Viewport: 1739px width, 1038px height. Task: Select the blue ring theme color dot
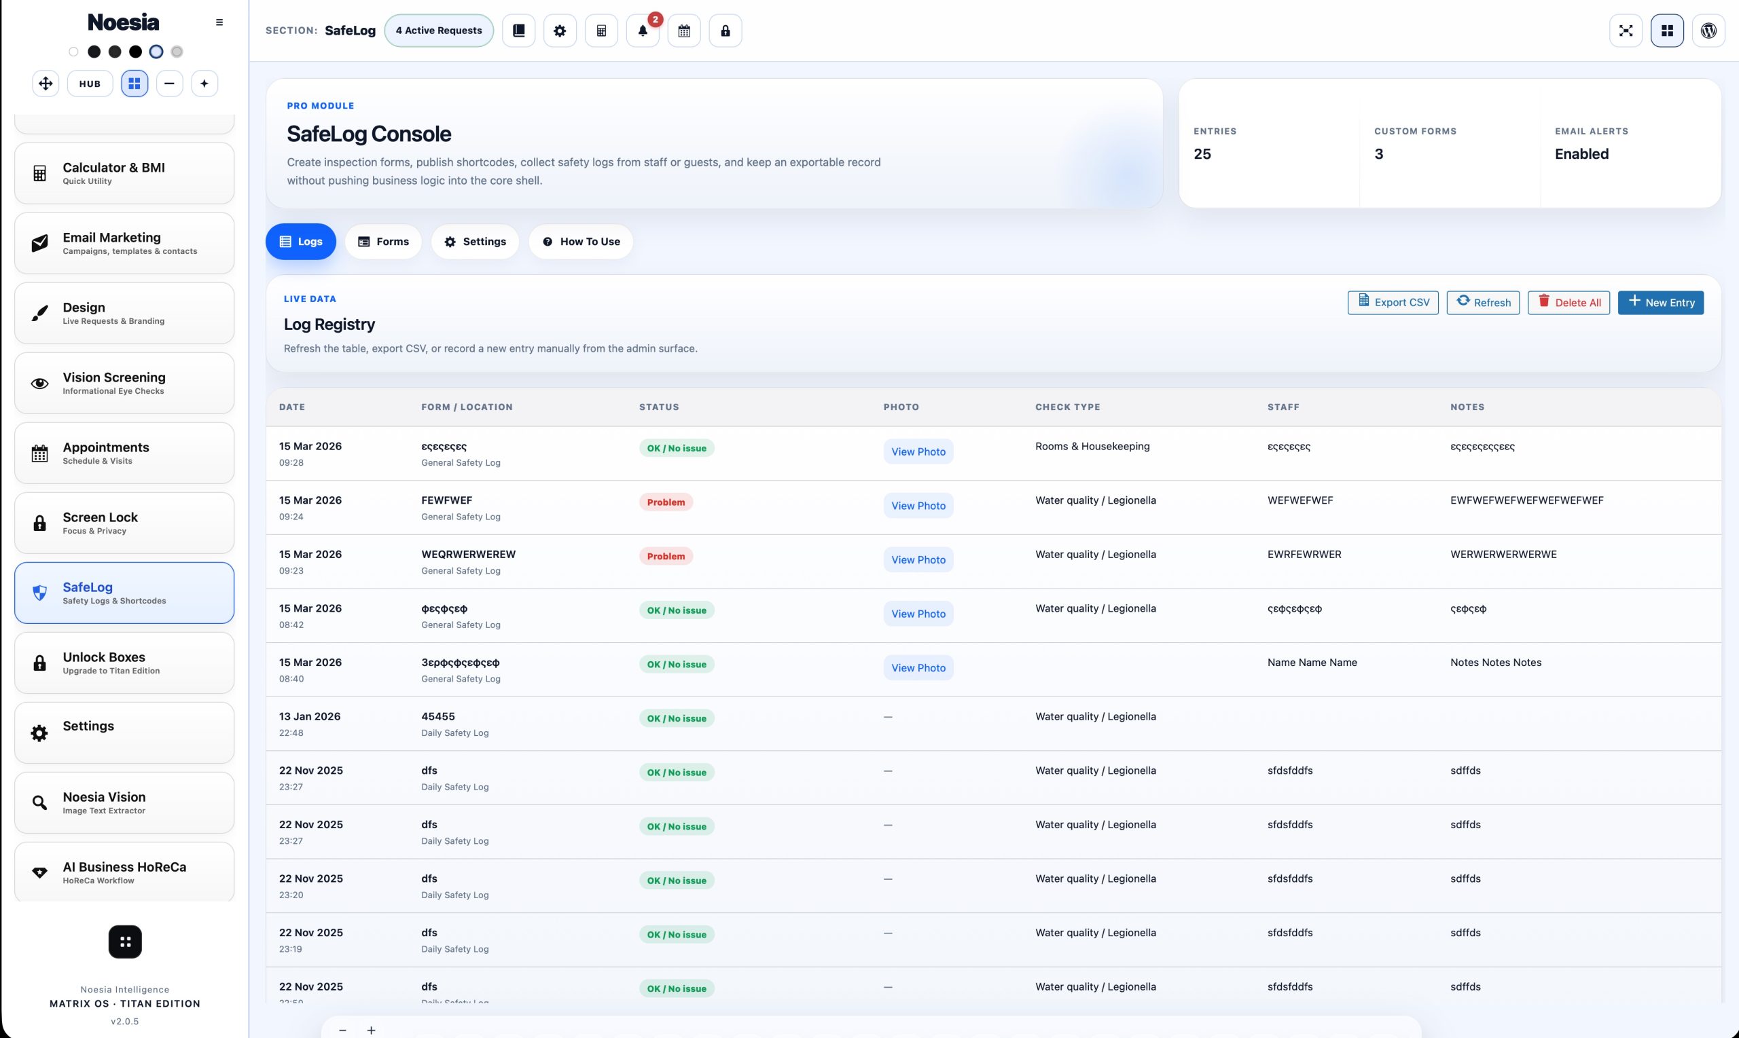click(x=156, y=52)
